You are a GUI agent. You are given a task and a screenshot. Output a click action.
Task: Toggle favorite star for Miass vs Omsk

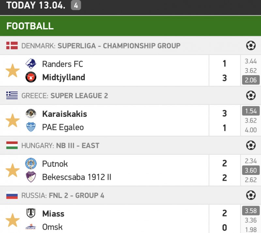pos(13,220)
